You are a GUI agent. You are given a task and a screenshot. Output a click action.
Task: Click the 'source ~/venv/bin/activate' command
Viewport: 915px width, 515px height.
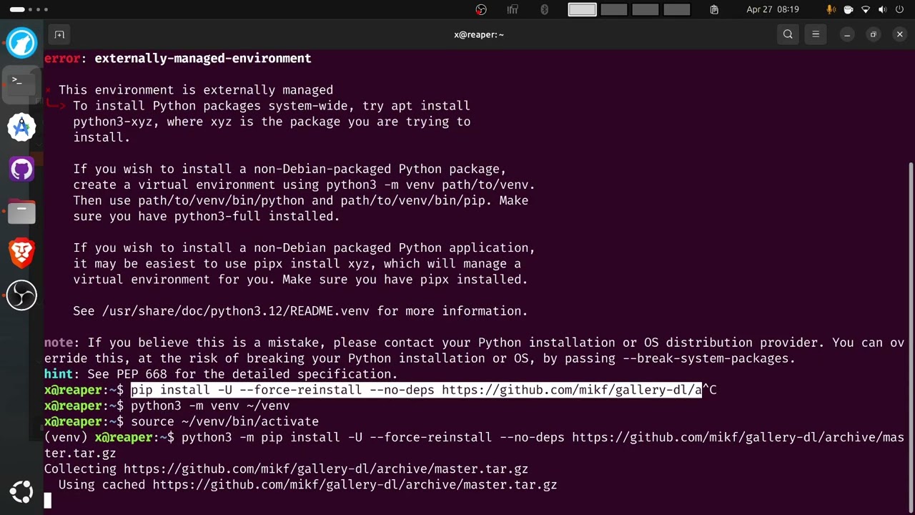pos(224,421)
